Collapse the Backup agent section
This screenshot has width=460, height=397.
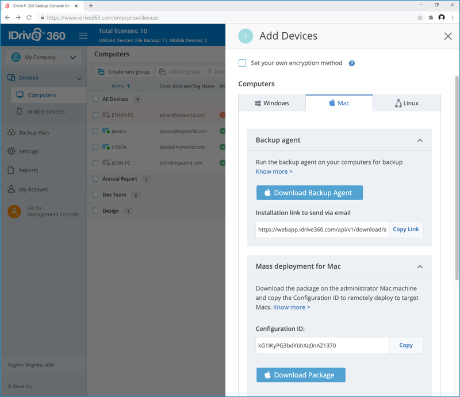(x=420, y=140)
